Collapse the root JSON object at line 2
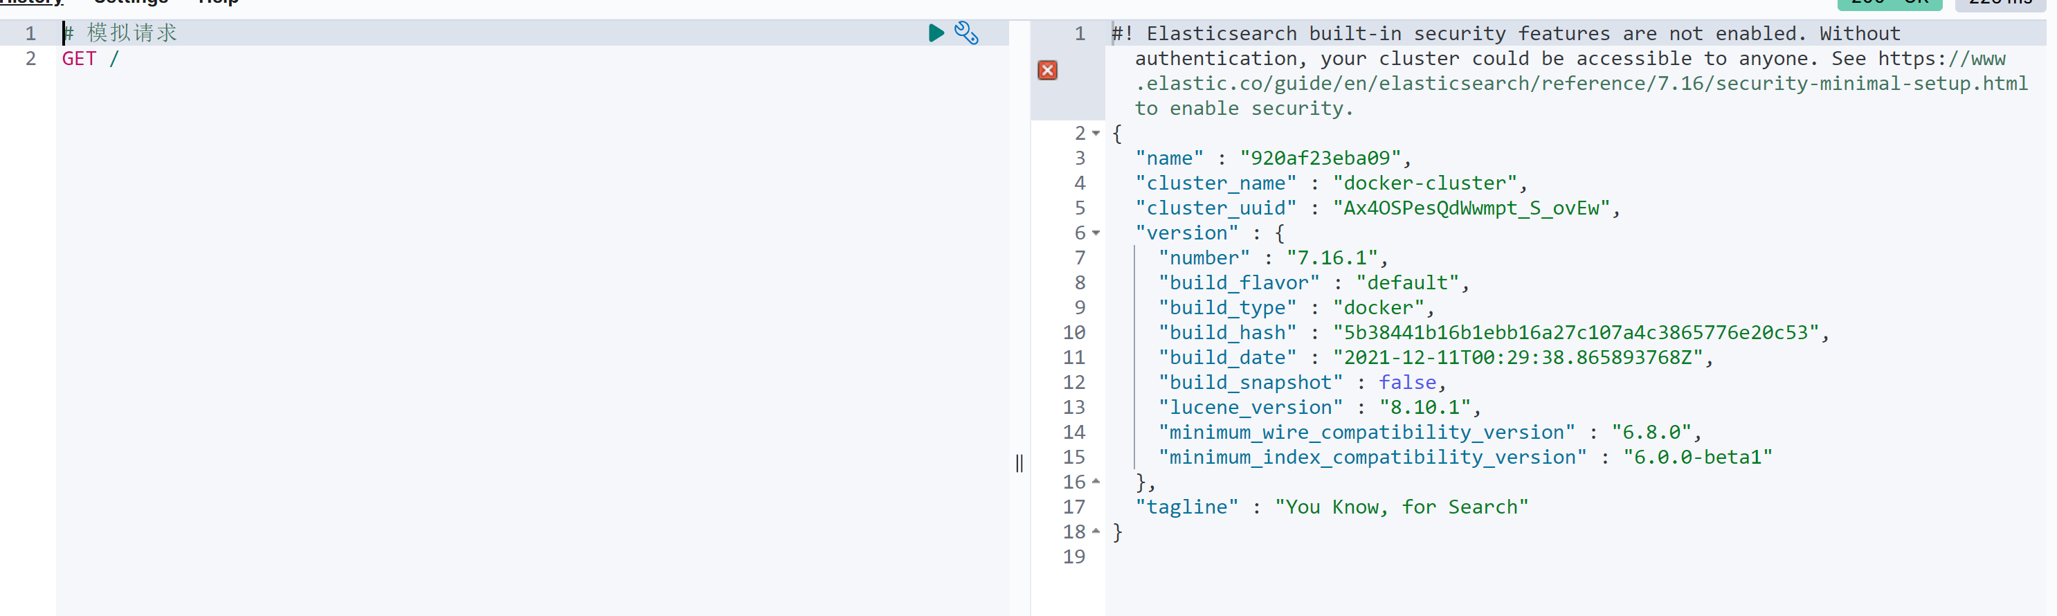This screenshot has height=616, width=2057. 1096,134
